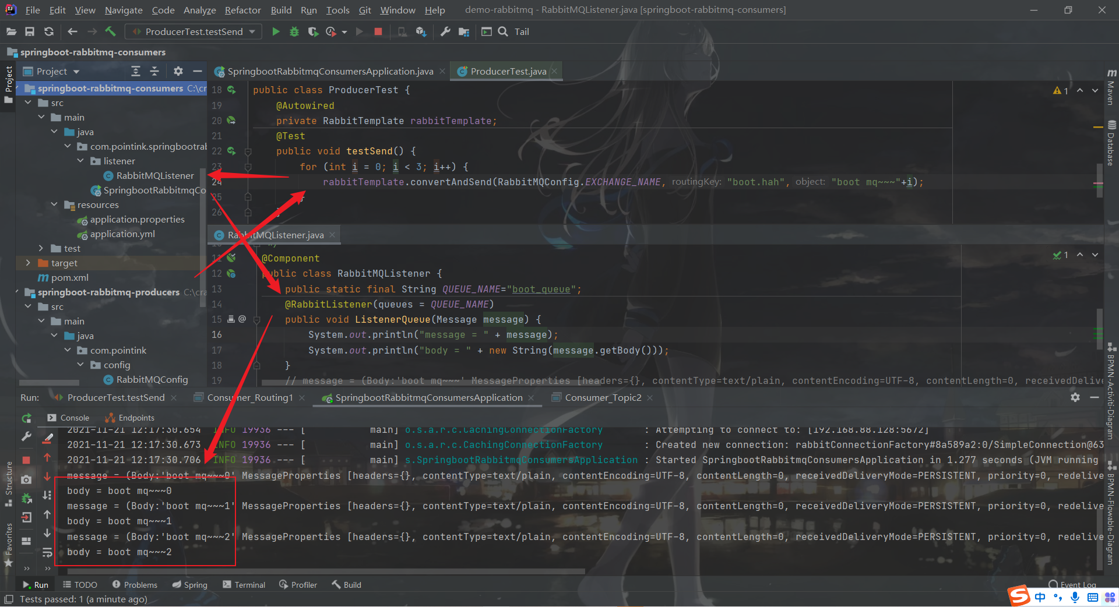Click the red Stop square in toolbar
This screenshot has width=1119, height=607.
(x=378, y=32)
